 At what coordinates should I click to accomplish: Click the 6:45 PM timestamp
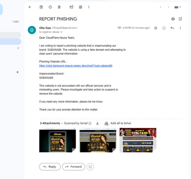136,28
